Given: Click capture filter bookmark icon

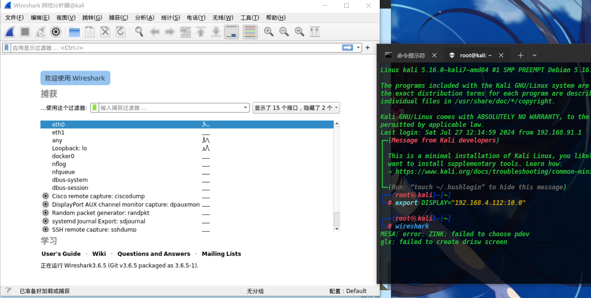Looking at the screenshot, I should coord(95,108).
